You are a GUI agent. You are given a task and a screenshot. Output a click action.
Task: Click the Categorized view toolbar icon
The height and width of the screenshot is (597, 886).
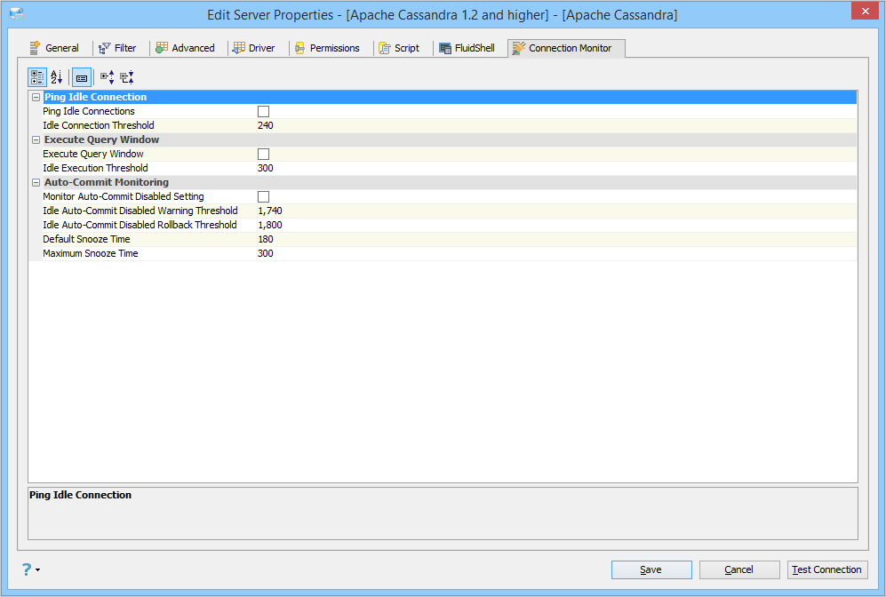pyautogui.click(x=37, y=77)
